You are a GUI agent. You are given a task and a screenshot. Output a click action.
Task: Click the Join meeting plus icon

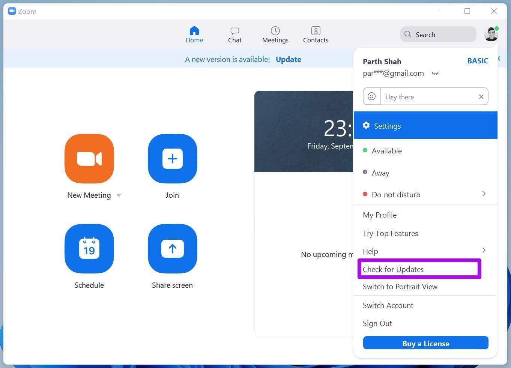pos(173,159)
